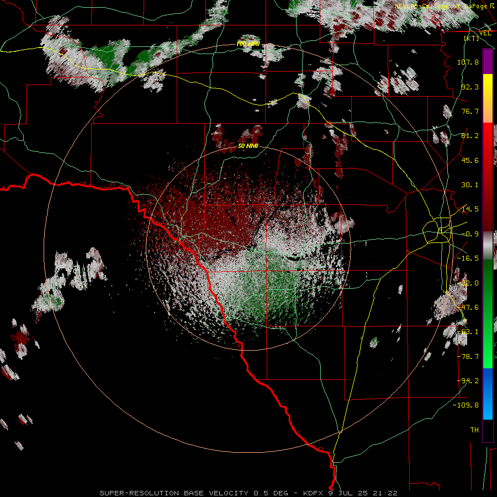Select the 30.1 legend value
The width and height of the screenshot is (497, 497).
pyautogui.click(x=470, y=185)
